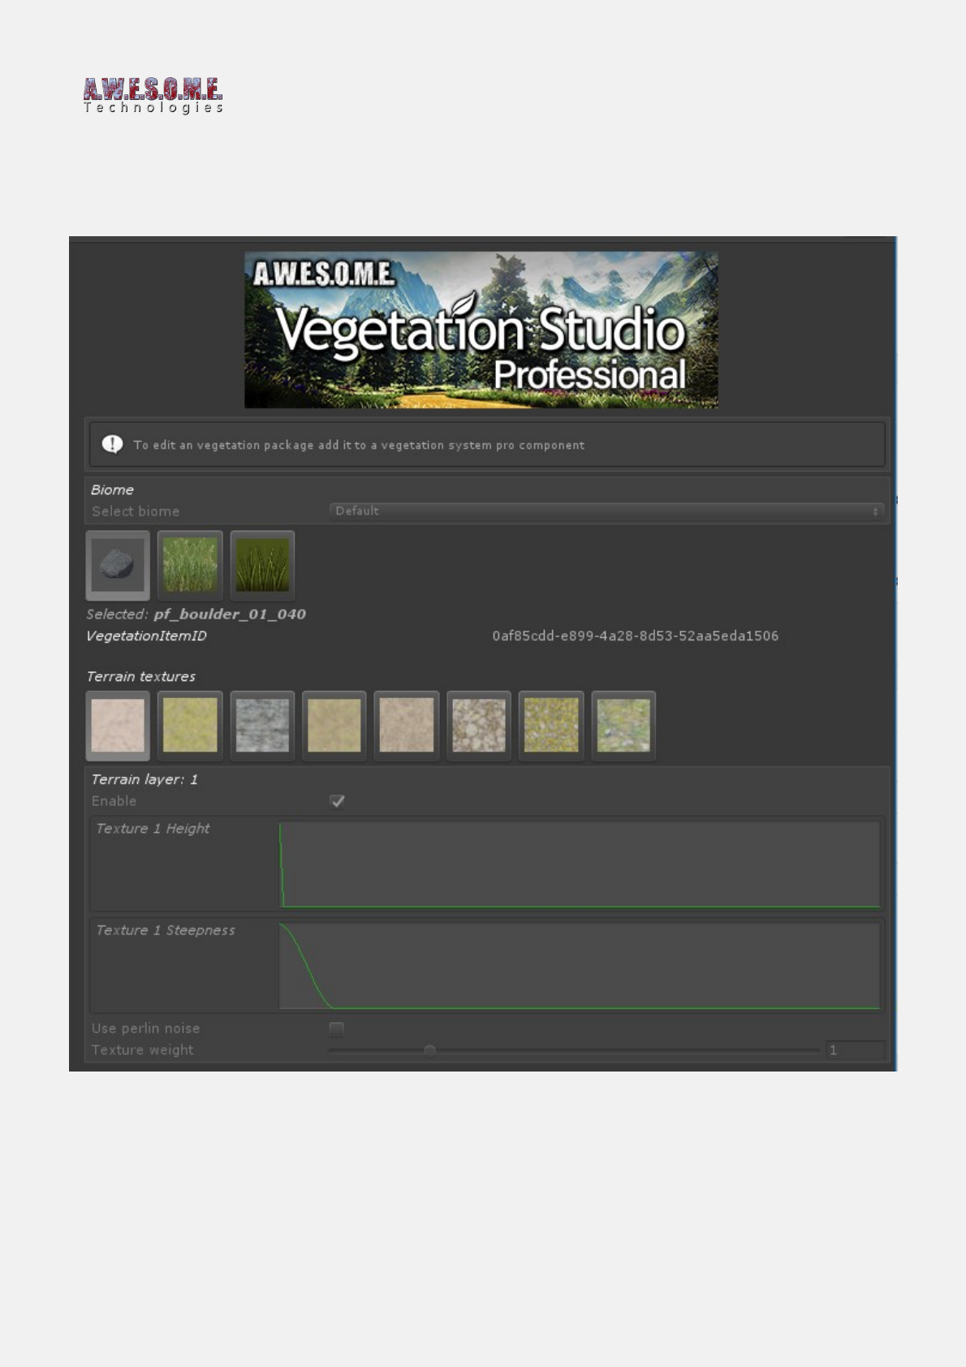The image size is (966, 1367).
Task: Open the Texture 1 Steepness curve editor
Action: click(x=580, y=966)
